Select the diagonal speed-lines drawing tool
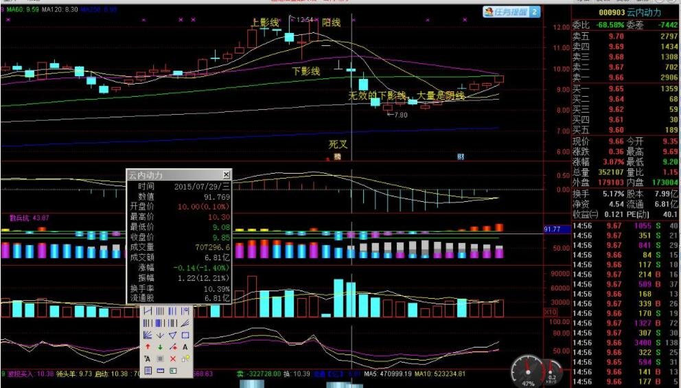 pyautogui.click(x=185, y=323)
